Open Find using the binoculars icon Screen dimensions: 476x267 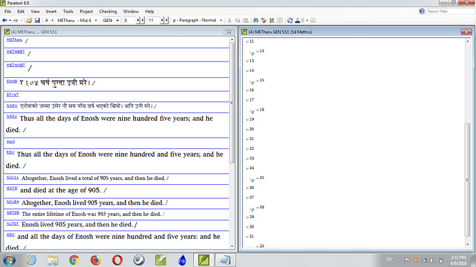(x=256, y=20)
